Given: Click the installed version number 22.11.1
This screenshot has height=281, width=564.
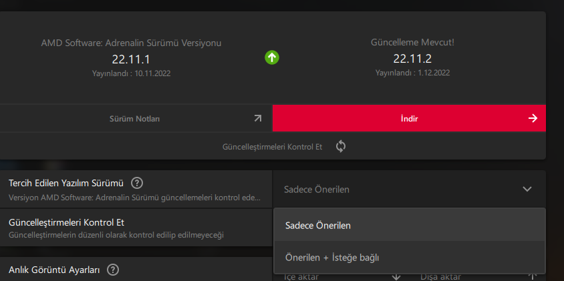Looking at the screenshot, I should 131,59.
